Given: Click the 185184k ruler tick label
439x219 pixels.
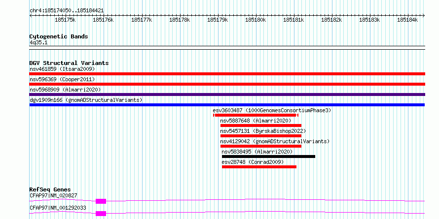Looking at the screenshot, I should (407, 20).
